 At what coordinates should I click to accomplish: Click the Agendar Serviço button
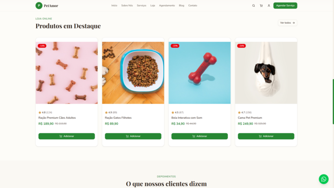point(285,6)
